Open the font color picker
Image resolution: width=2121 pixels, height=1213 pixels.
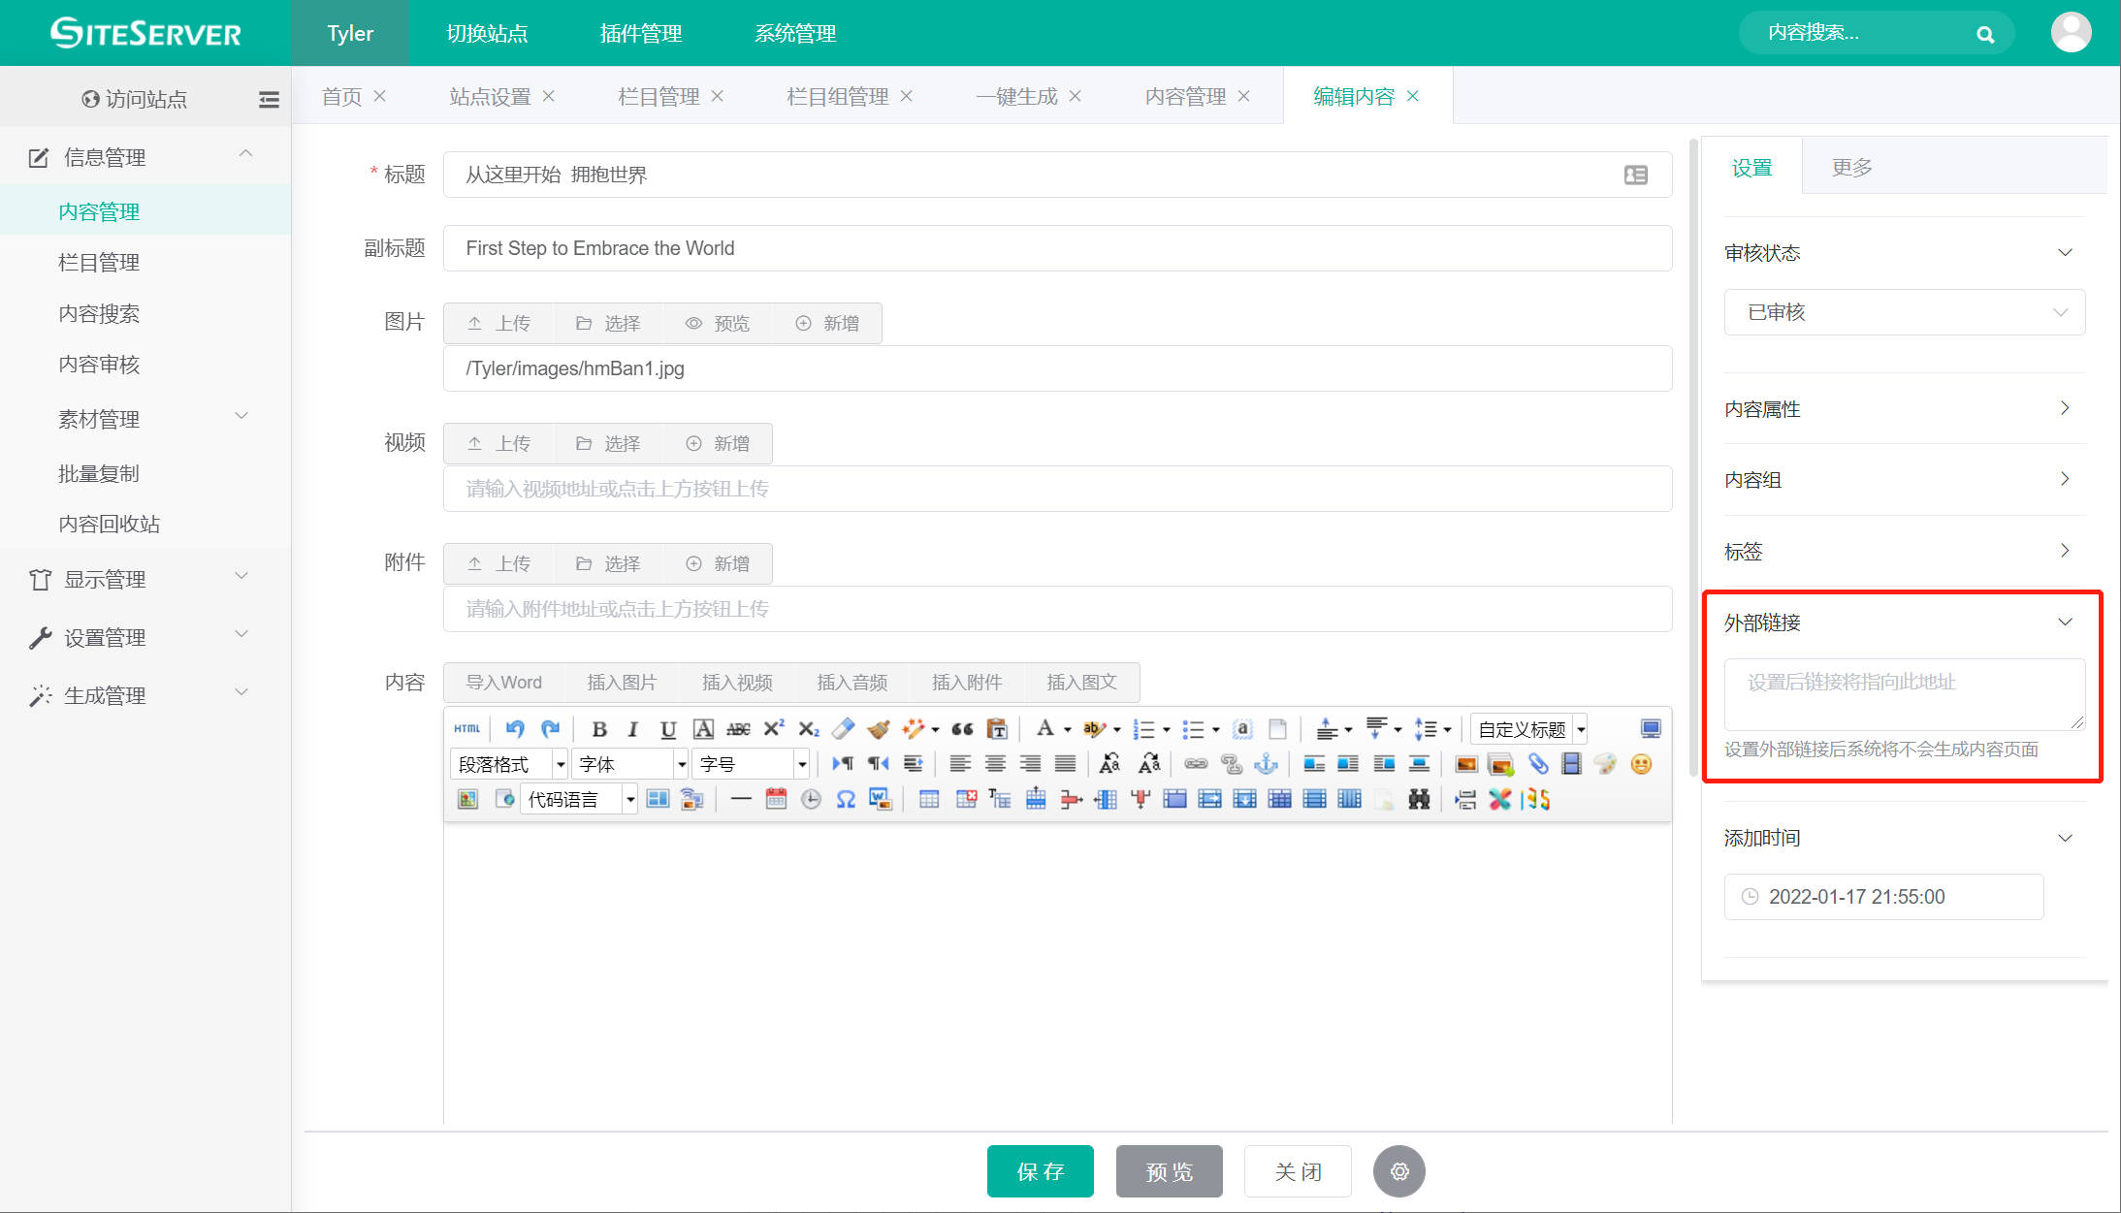click(1045, 729)
